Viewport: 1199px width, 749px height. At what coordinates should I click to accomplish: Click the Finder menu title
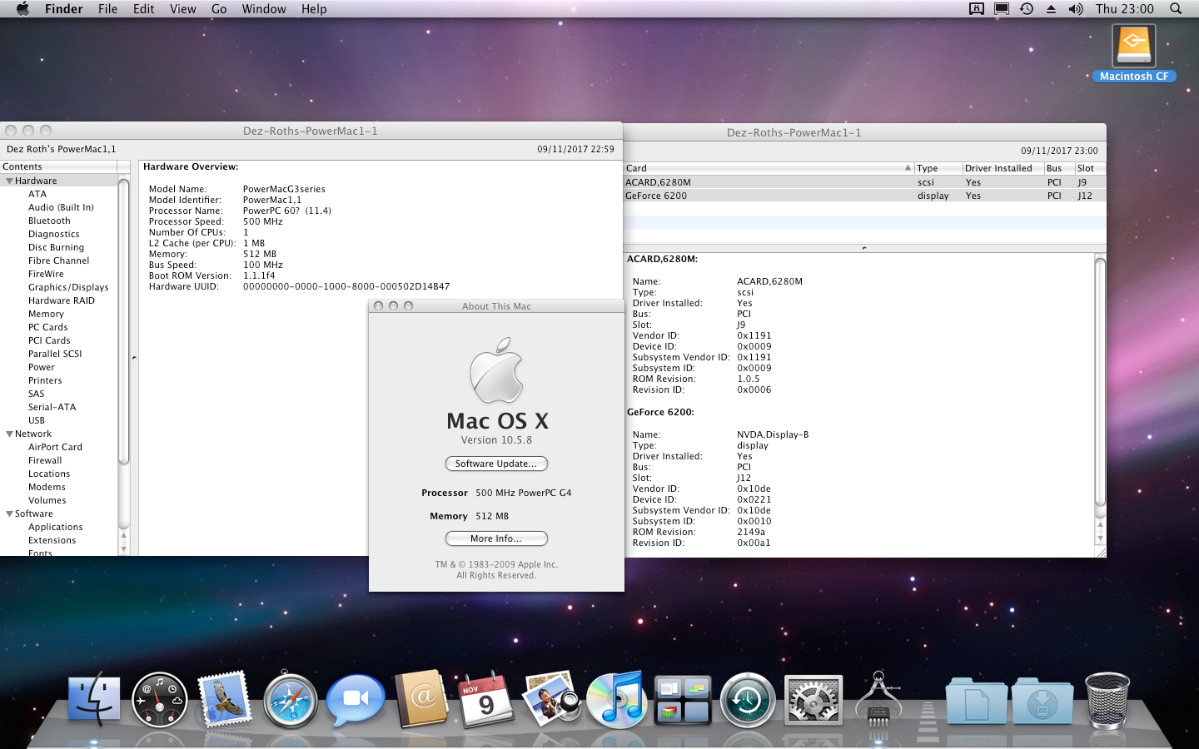[63, 9]
